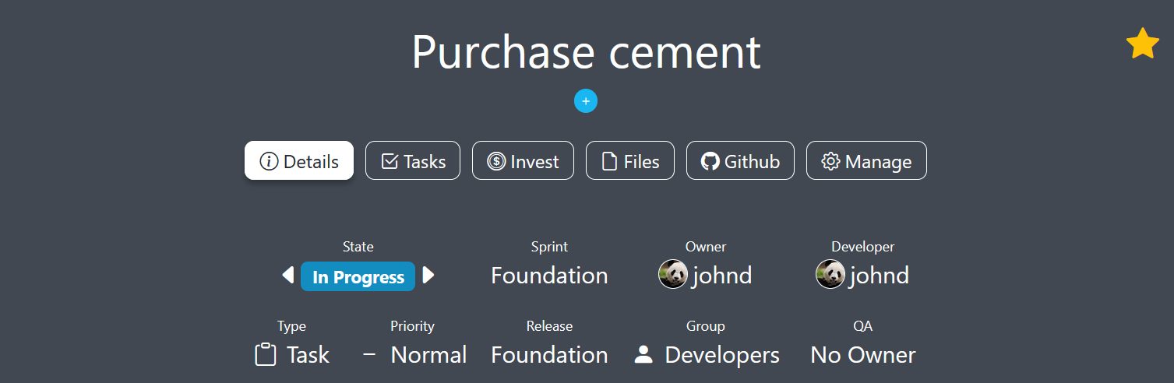Open the Manage settings tab

[x=866, y=160]
